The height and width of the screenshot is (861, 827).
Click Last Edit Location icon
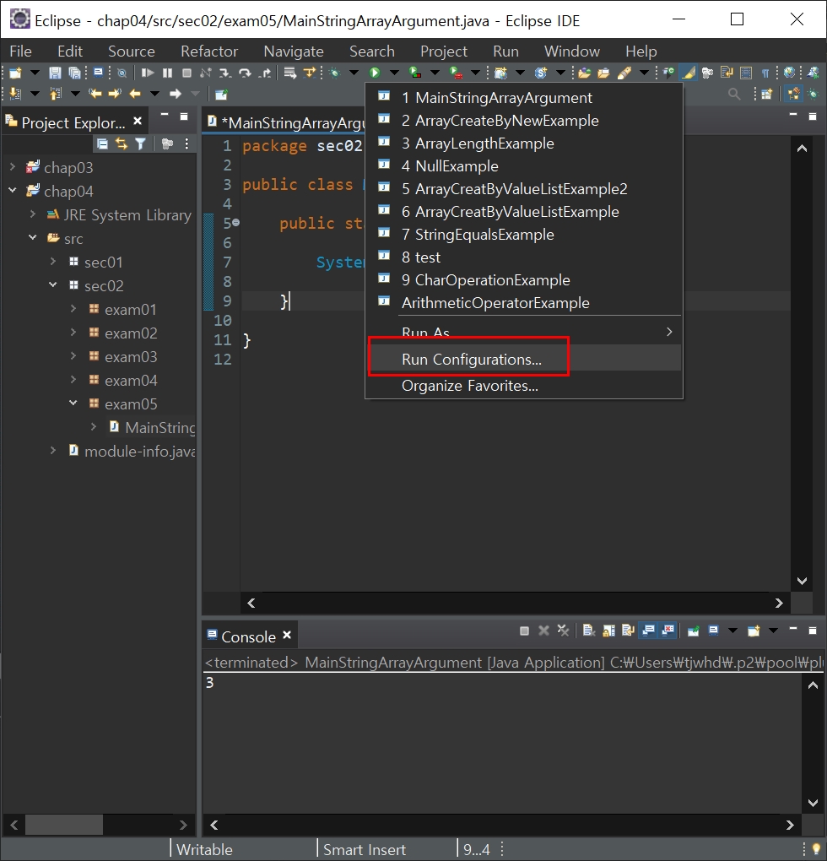(x=95, y=94)
